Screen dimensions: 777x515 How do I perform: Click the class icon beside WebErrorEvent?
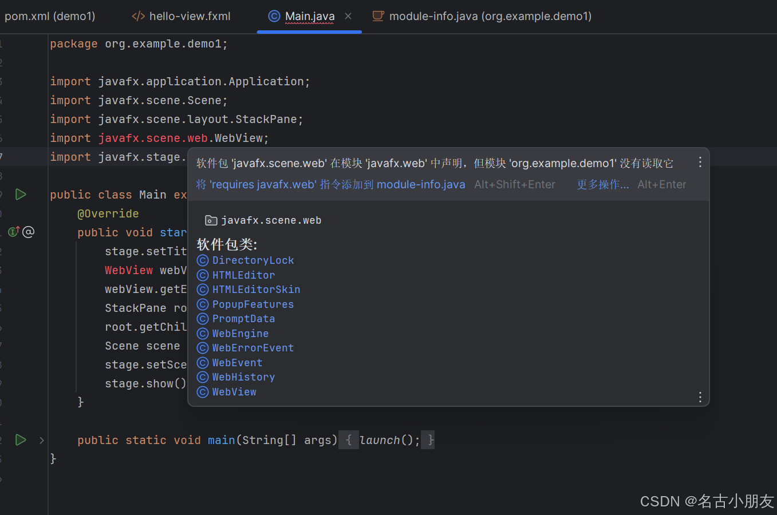(x=203, y=348)
